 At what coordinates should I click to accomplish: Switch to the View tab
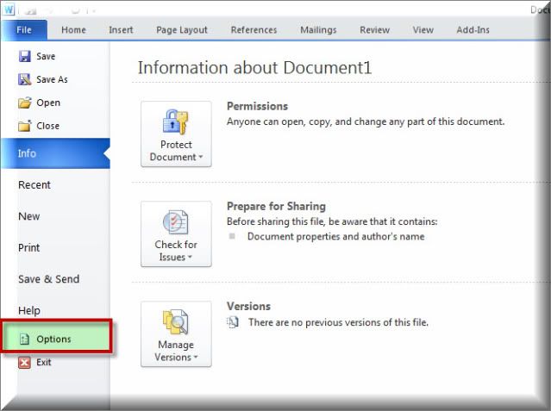click(423, 30)
